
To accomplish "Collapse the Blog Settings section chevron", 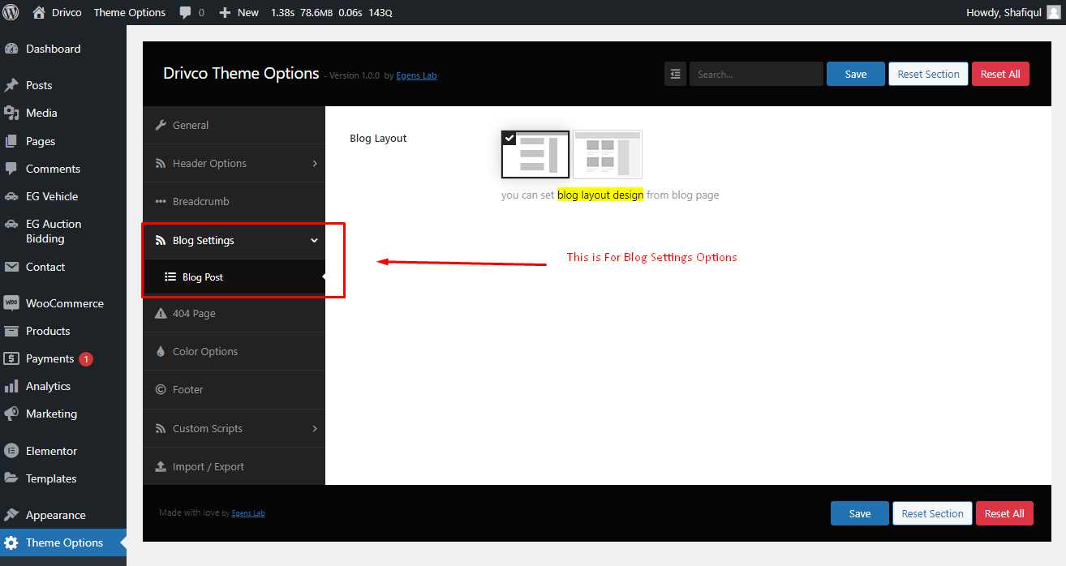I will point(315,240).
